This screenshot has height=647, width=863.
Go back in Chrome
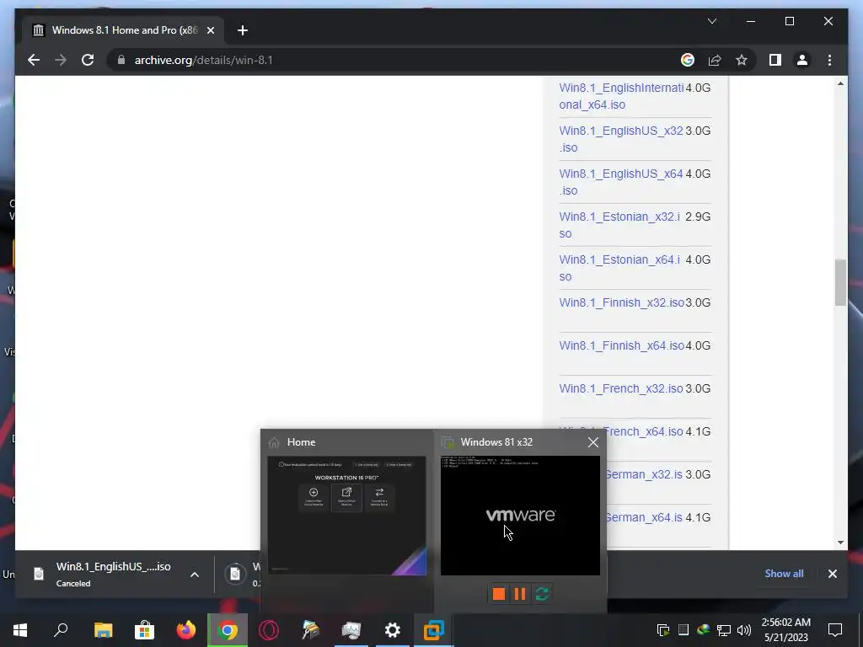coord(34,60)
